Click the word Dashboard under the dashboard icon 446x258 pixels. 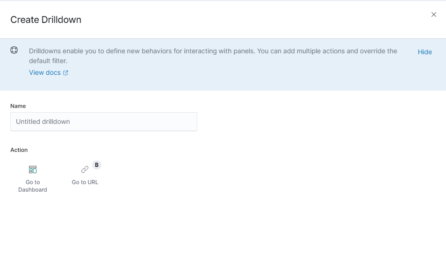point(33,189)
